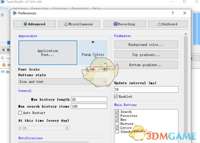
Task: Enable the Auto Restart checkbox
Action: [20, 113]
